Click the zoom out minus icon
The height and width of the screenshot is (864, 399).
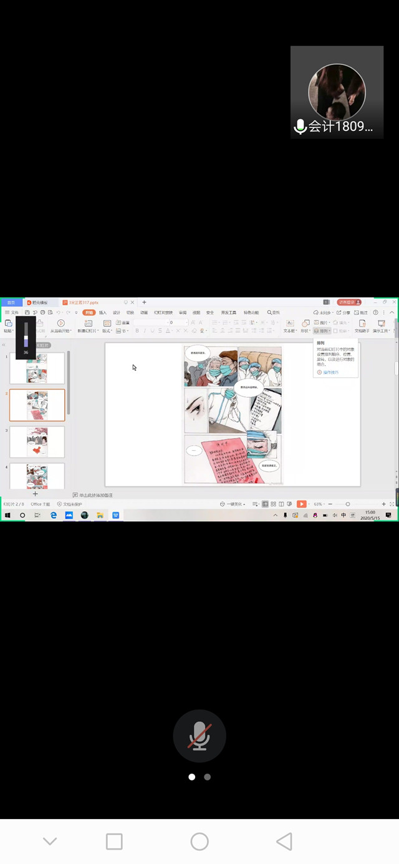pos(330,504)
